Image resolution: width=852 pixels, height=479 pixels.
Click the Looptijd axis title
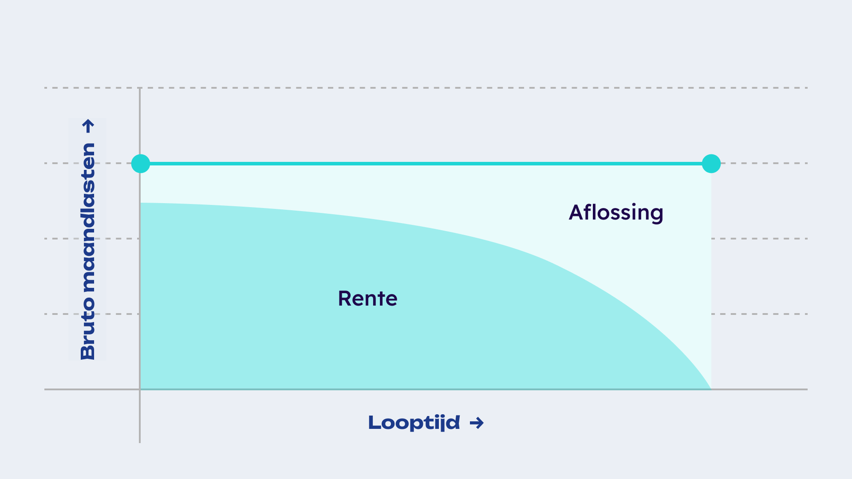pos(414,423)
